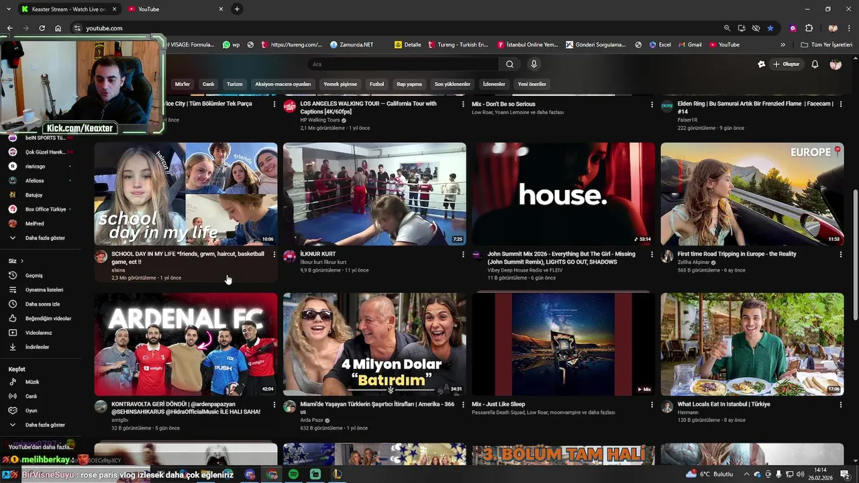Open the 4 Milyon Dolar Batırdım thumbnail
The width and height of the screenshot is (859, 483).
point(374,344)
